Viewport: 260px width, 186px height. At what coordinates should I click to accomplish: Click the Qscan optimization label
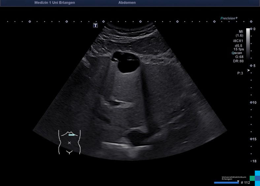point(238,53)
